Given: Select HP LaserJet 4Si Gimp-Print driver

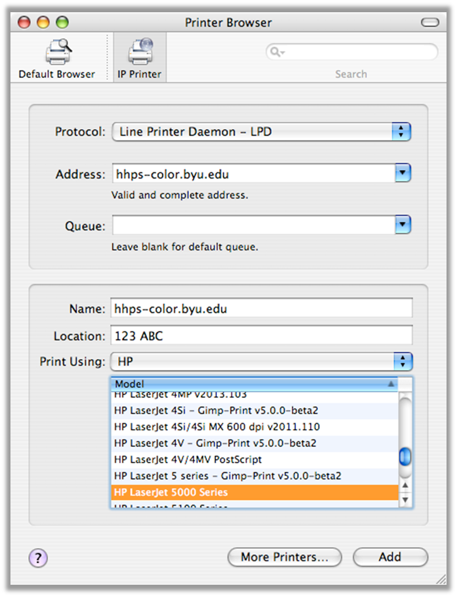Looking at the screenshot, I should tap(254, 410).
